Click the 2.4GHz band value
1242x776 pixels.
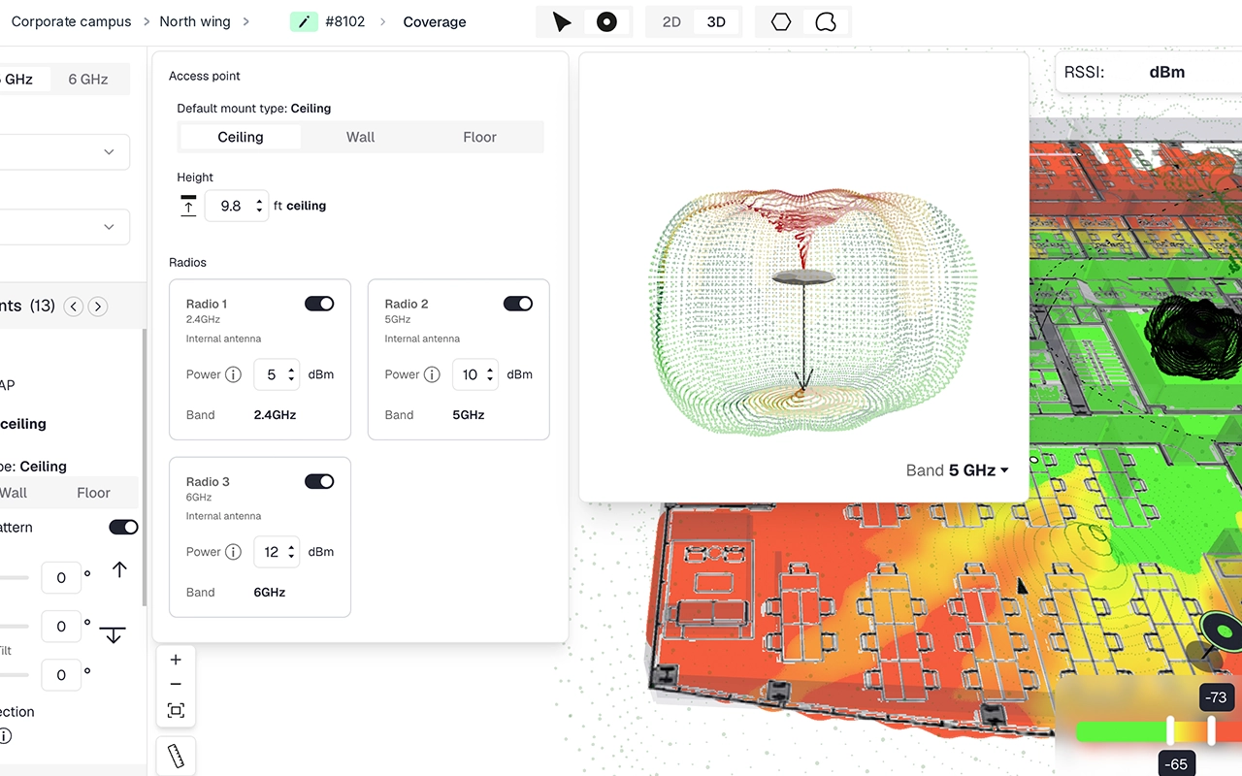[x=275, y=414]
